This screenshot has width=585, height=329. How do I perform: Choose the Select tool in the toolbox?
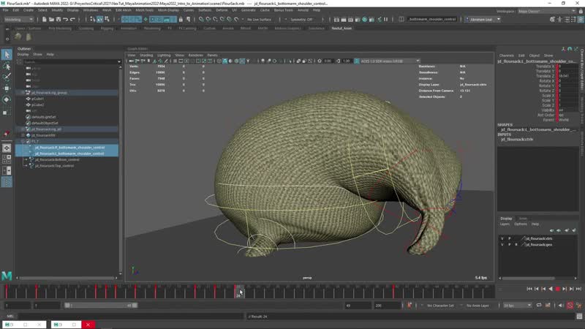[7, 55]
